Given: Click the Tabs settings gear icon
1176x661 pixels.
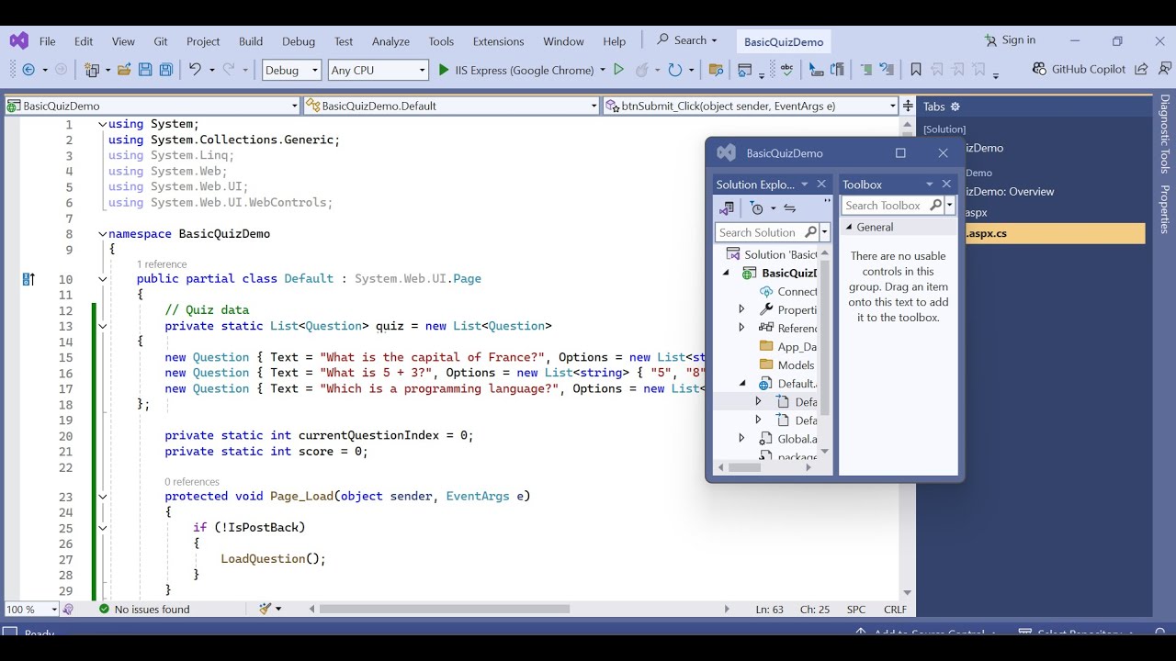Looking at the screenshot, I should point(955,106).
